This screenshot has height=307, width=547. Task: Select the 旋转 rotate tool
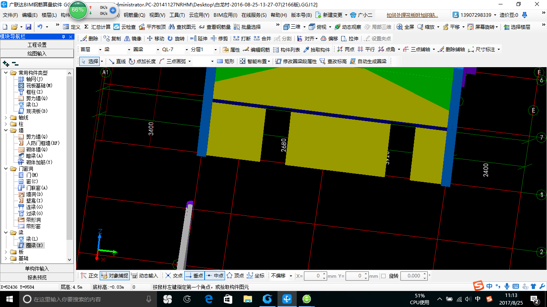click(176, 39)
